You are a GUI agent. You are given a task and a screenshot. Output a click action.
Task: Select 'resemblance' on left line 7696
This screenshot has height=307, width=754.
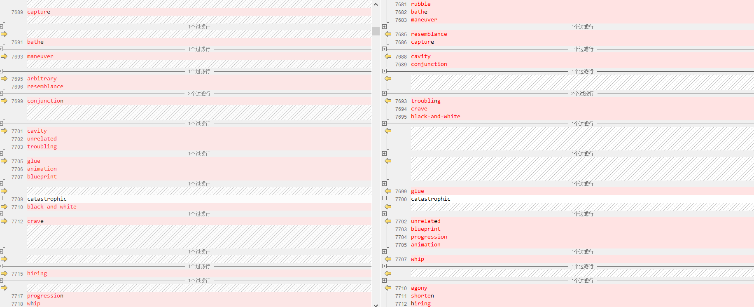(x=45, y=87)
